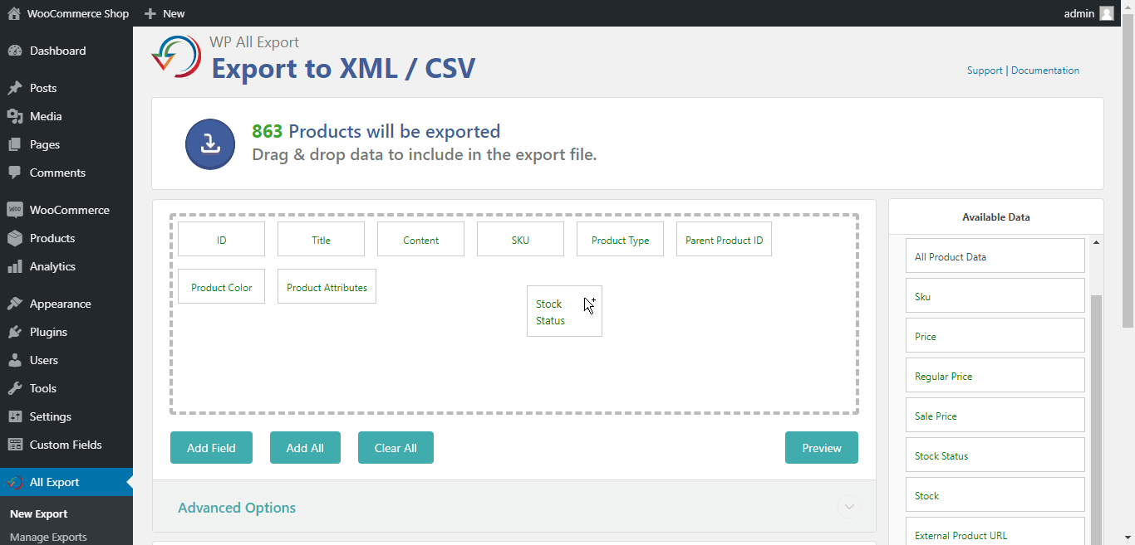Click the plus icon beside New
1135x545 pixels.
(150, 13)
